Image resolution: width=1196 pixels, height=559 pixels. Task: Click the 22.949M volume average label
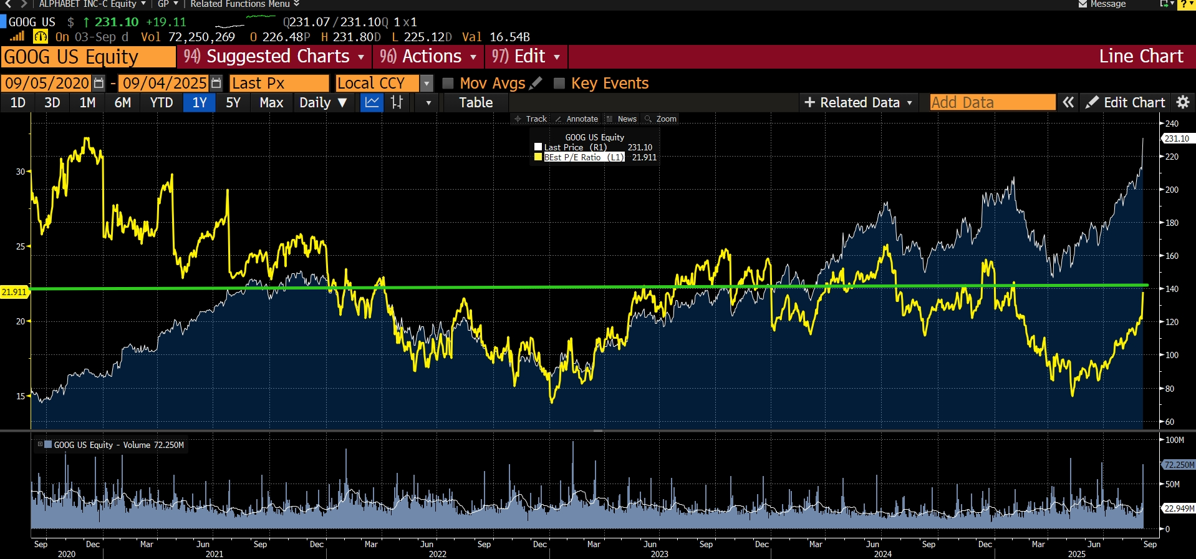point(1179,508)
